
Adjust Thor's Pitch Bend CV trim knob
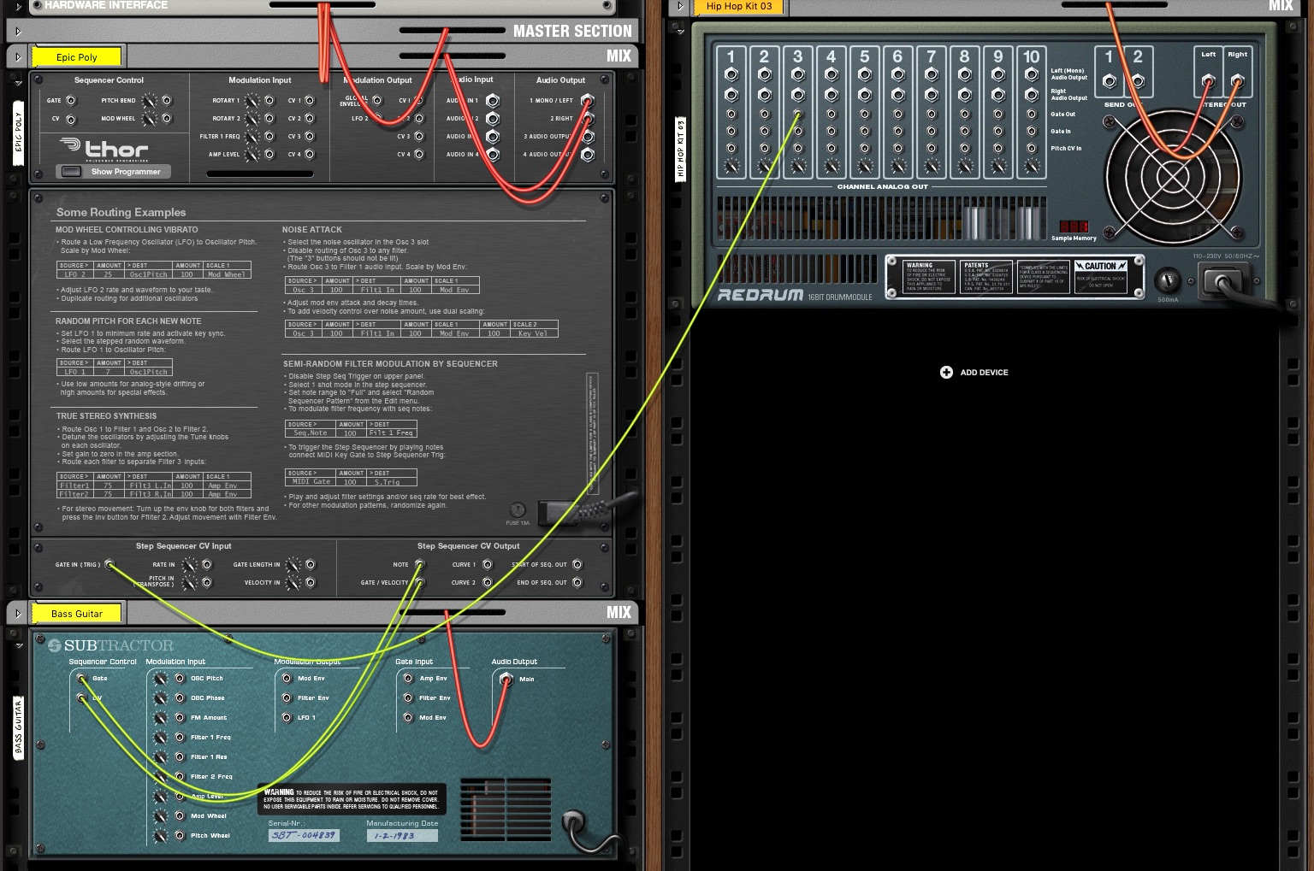click(x=150, y=101)
